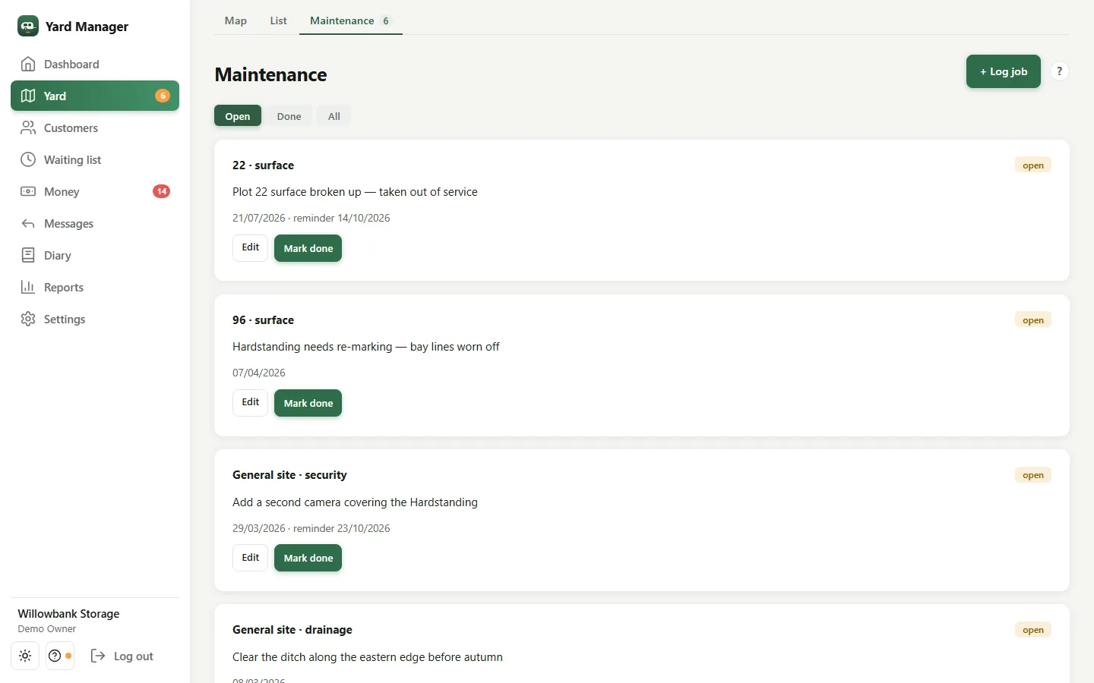Click the Log job button
This screenshot has width=1094, height=683.
point(1004,71)
